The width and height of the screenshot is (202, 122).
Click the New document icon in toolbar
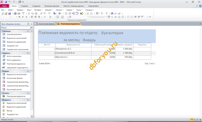(3, 13)
